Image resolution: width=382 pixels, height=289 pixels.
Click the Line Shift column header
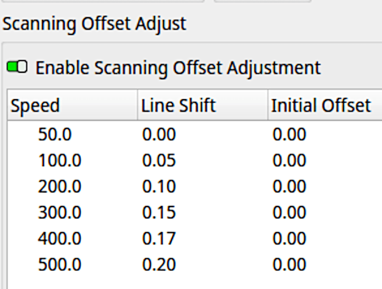tap(172, 105)
